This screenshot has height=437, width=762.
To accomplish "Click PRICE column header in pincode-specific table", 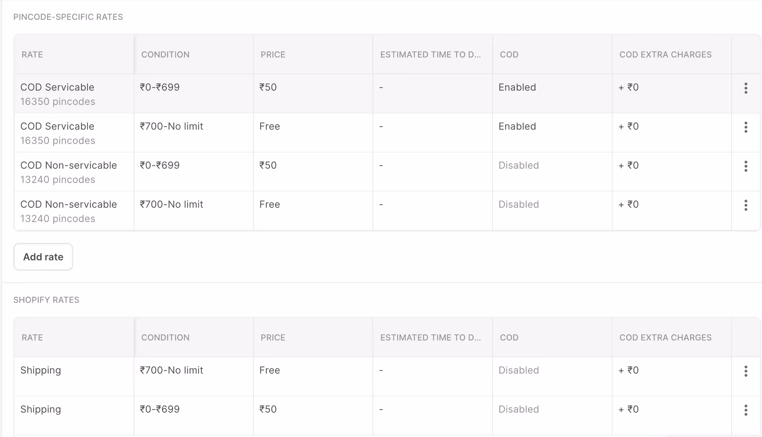I will [273, 55].
